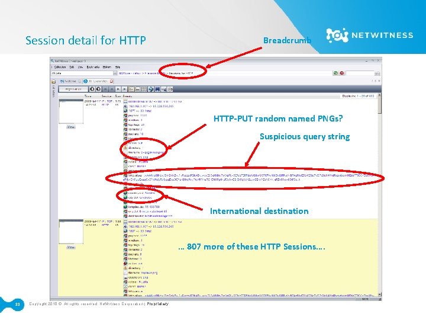Select the grid thumbnail layout toolbar icon
Image resolution: width=426 pixels, height=320 pixels.
(144, 89)
